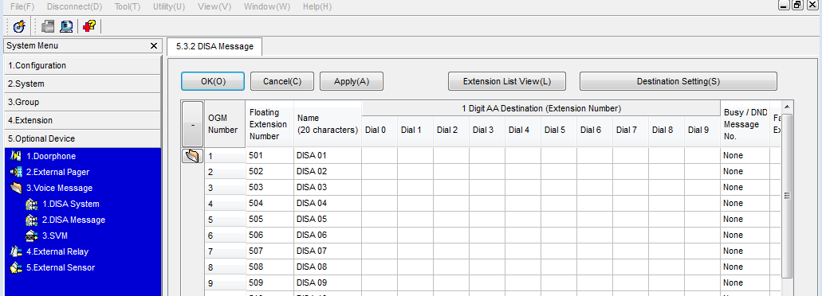This screenshot has height=296, width=822.
Task: Click the first toolbar icon with blue circle
Action: click(19, 26)
